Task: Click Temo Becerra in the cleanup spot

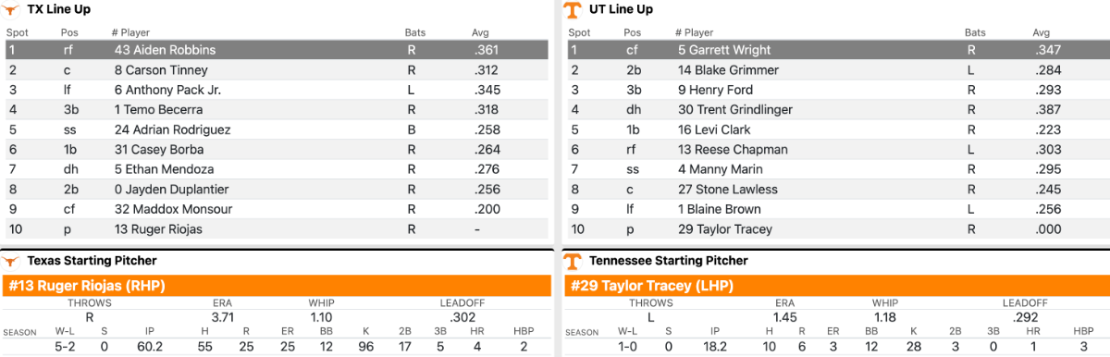Action: tap(158, 110)
